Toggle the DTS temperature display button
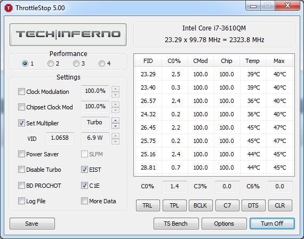 click(x=253, y=205)
